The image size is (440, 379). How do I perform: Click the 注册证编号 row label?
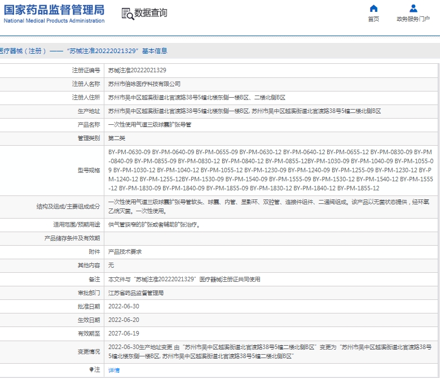coord(86,70)
